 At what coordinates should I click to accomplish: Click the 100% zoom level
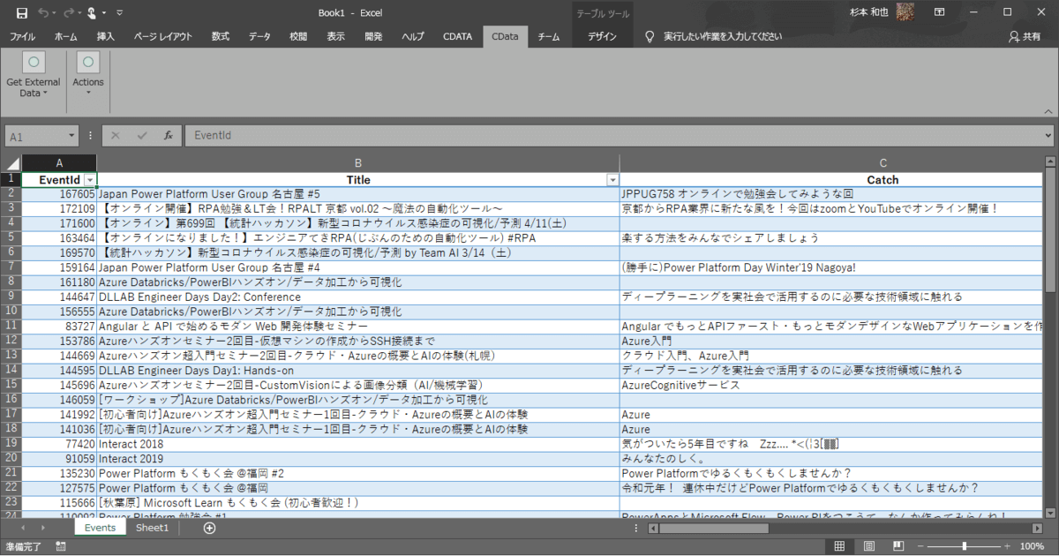1032,546
